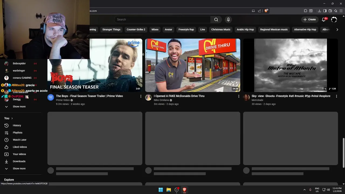Viewport: 345px width, 194px height.
Task: Open The Boys Final Season Teaser title
Action: pyautogui.click(x=89, y=96)
